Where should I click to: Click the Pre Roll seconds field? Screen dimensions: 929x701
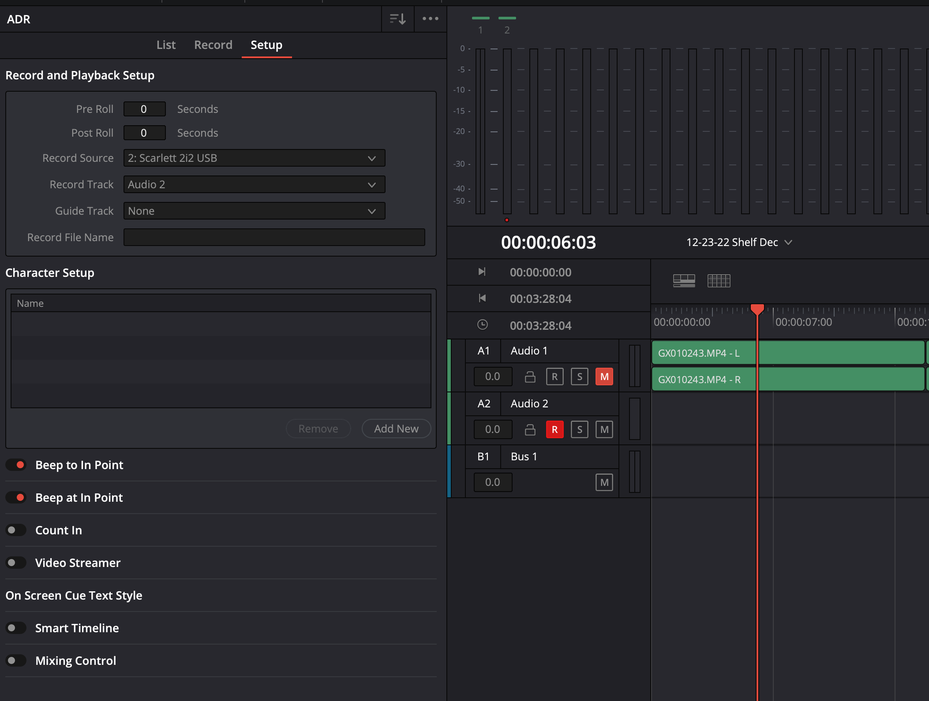click(144, 109)
